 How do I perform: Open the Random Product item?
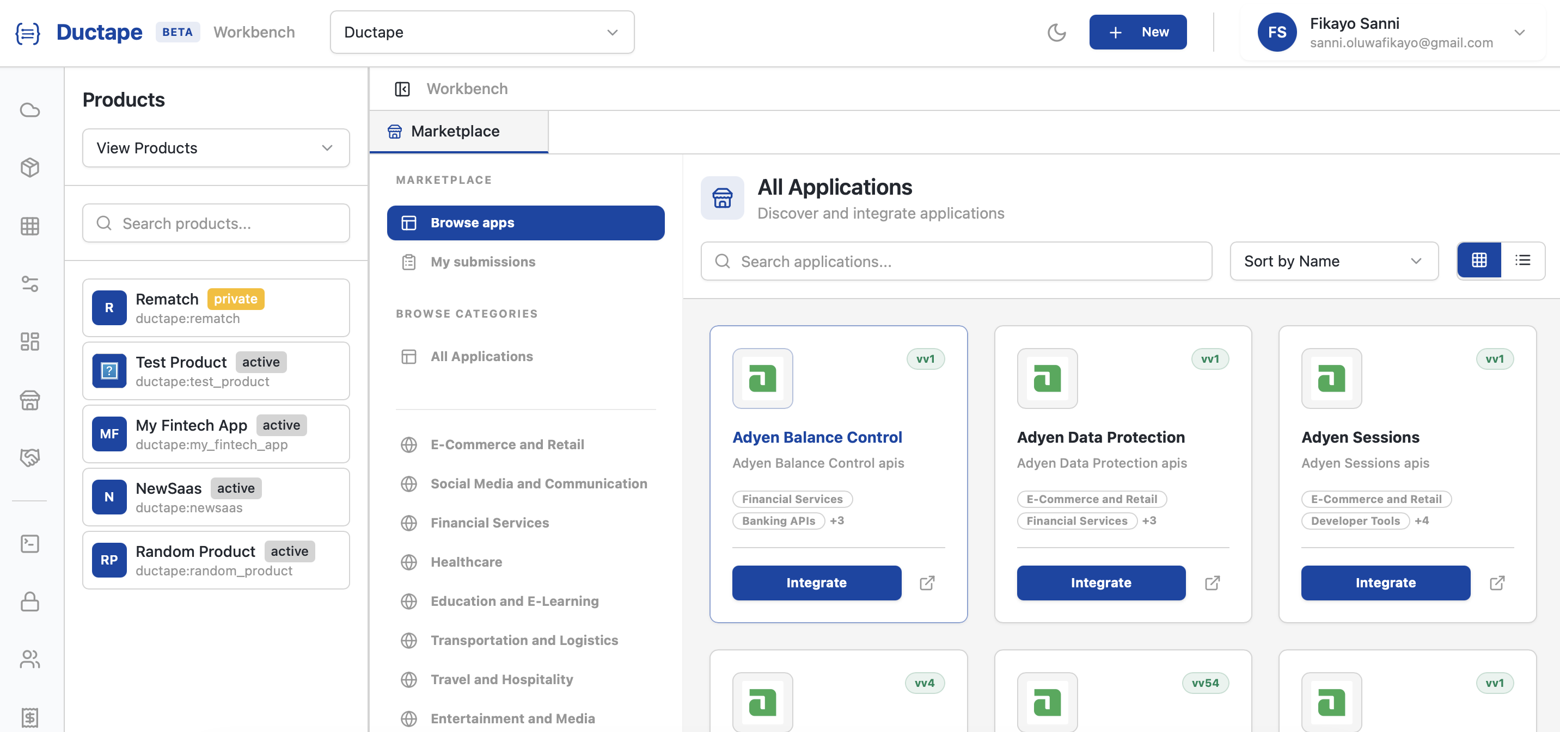216,560
